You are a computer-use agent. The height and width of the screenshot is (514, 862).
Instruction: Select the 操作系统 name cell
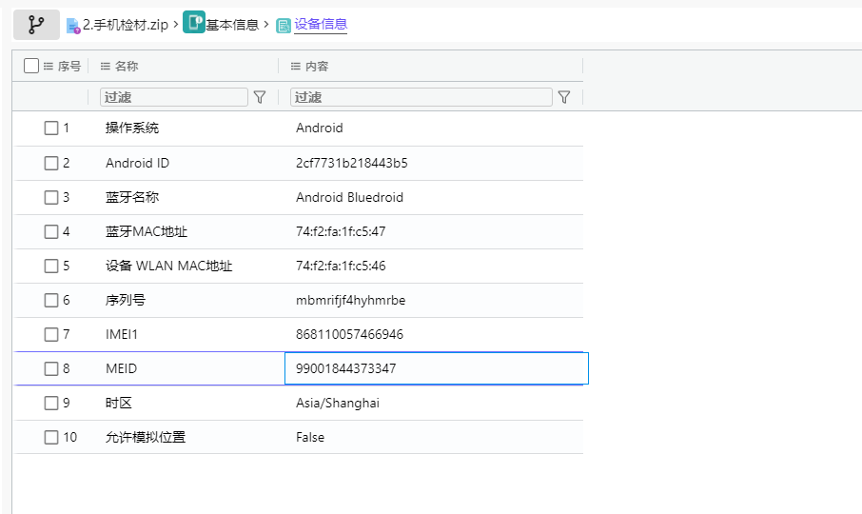(132, 128)
